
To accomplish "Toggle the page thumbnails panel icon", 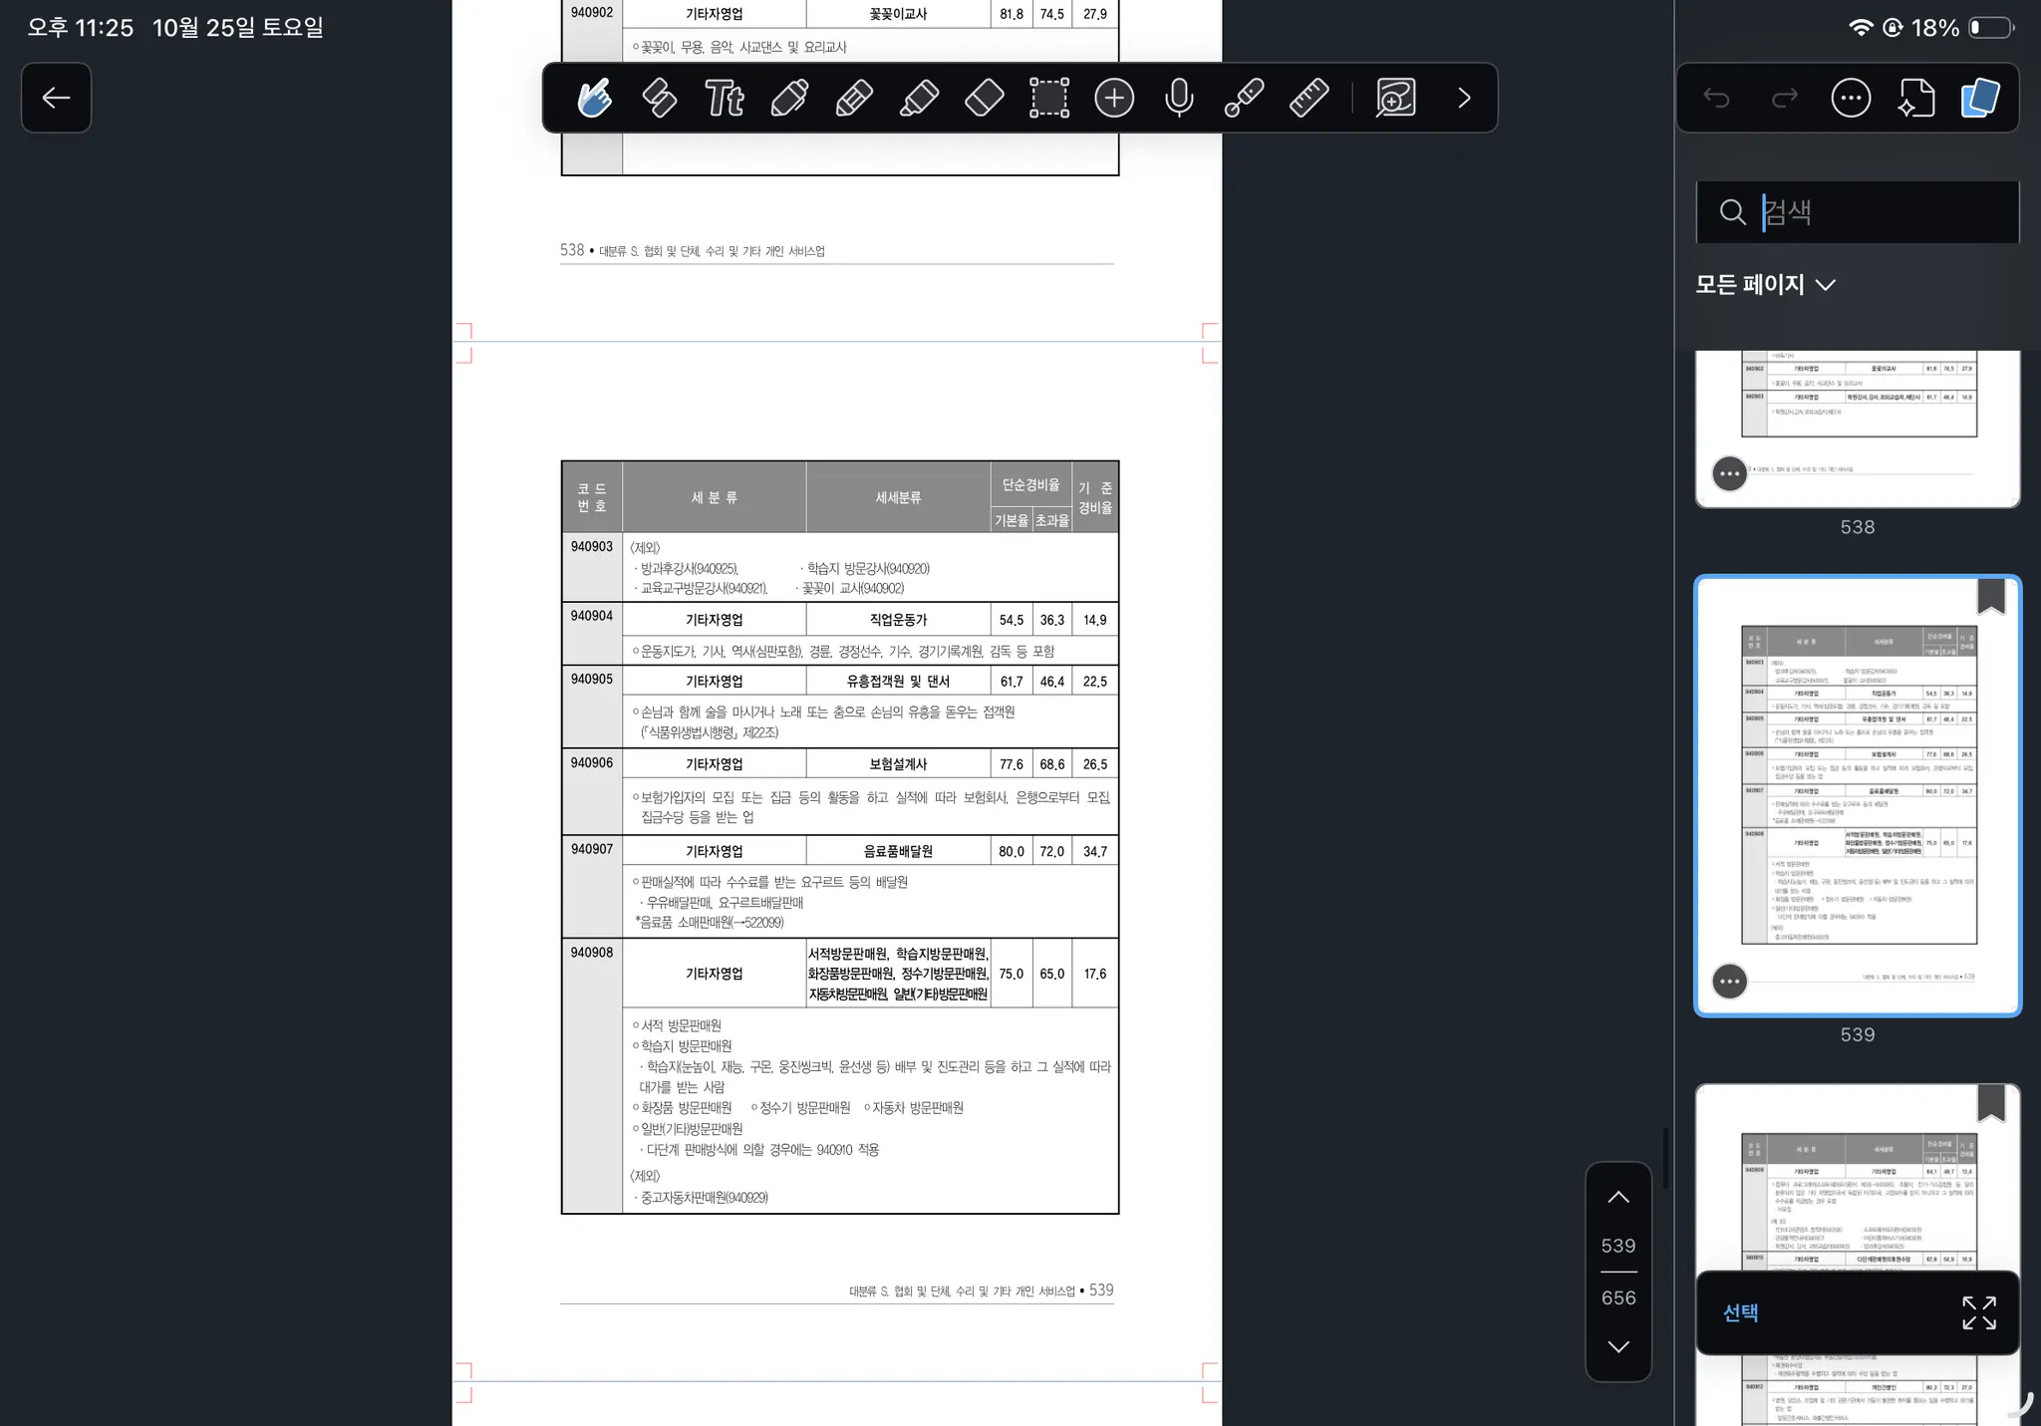I will [1980, 98].
